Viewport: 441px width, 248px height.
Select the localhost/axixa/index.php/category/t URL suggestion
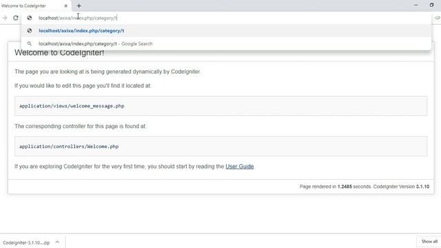coord(226,30)
